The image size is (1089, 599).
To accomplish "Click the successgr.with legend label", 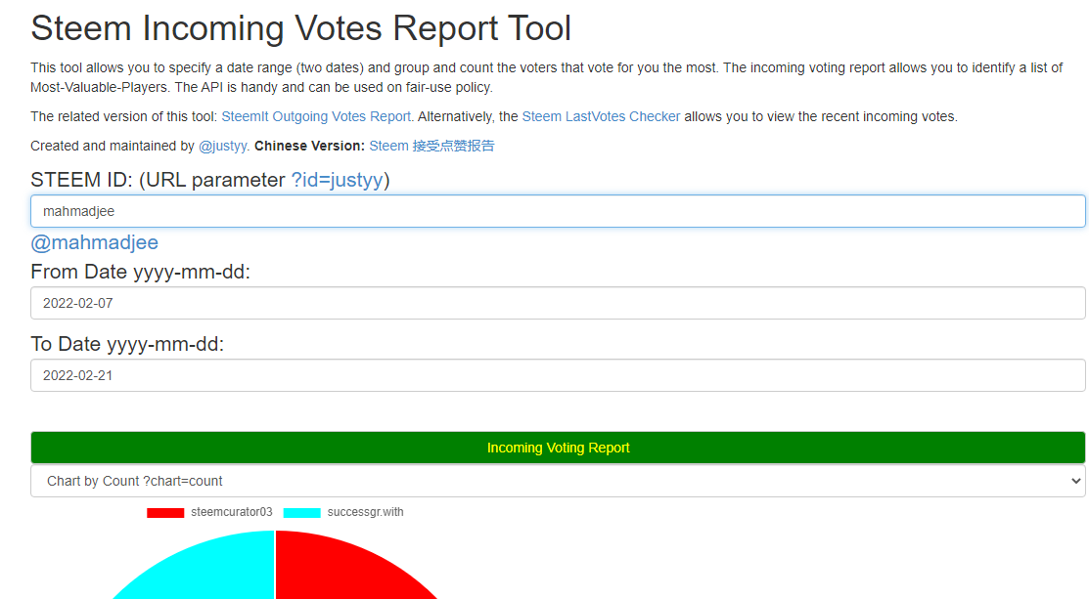I will coord(365,512).
